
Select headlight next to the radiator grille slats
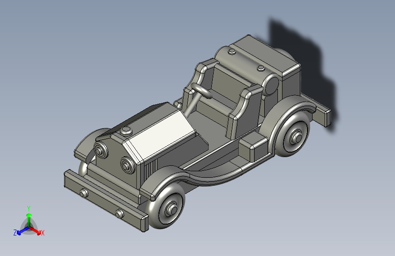click(128, 165)
